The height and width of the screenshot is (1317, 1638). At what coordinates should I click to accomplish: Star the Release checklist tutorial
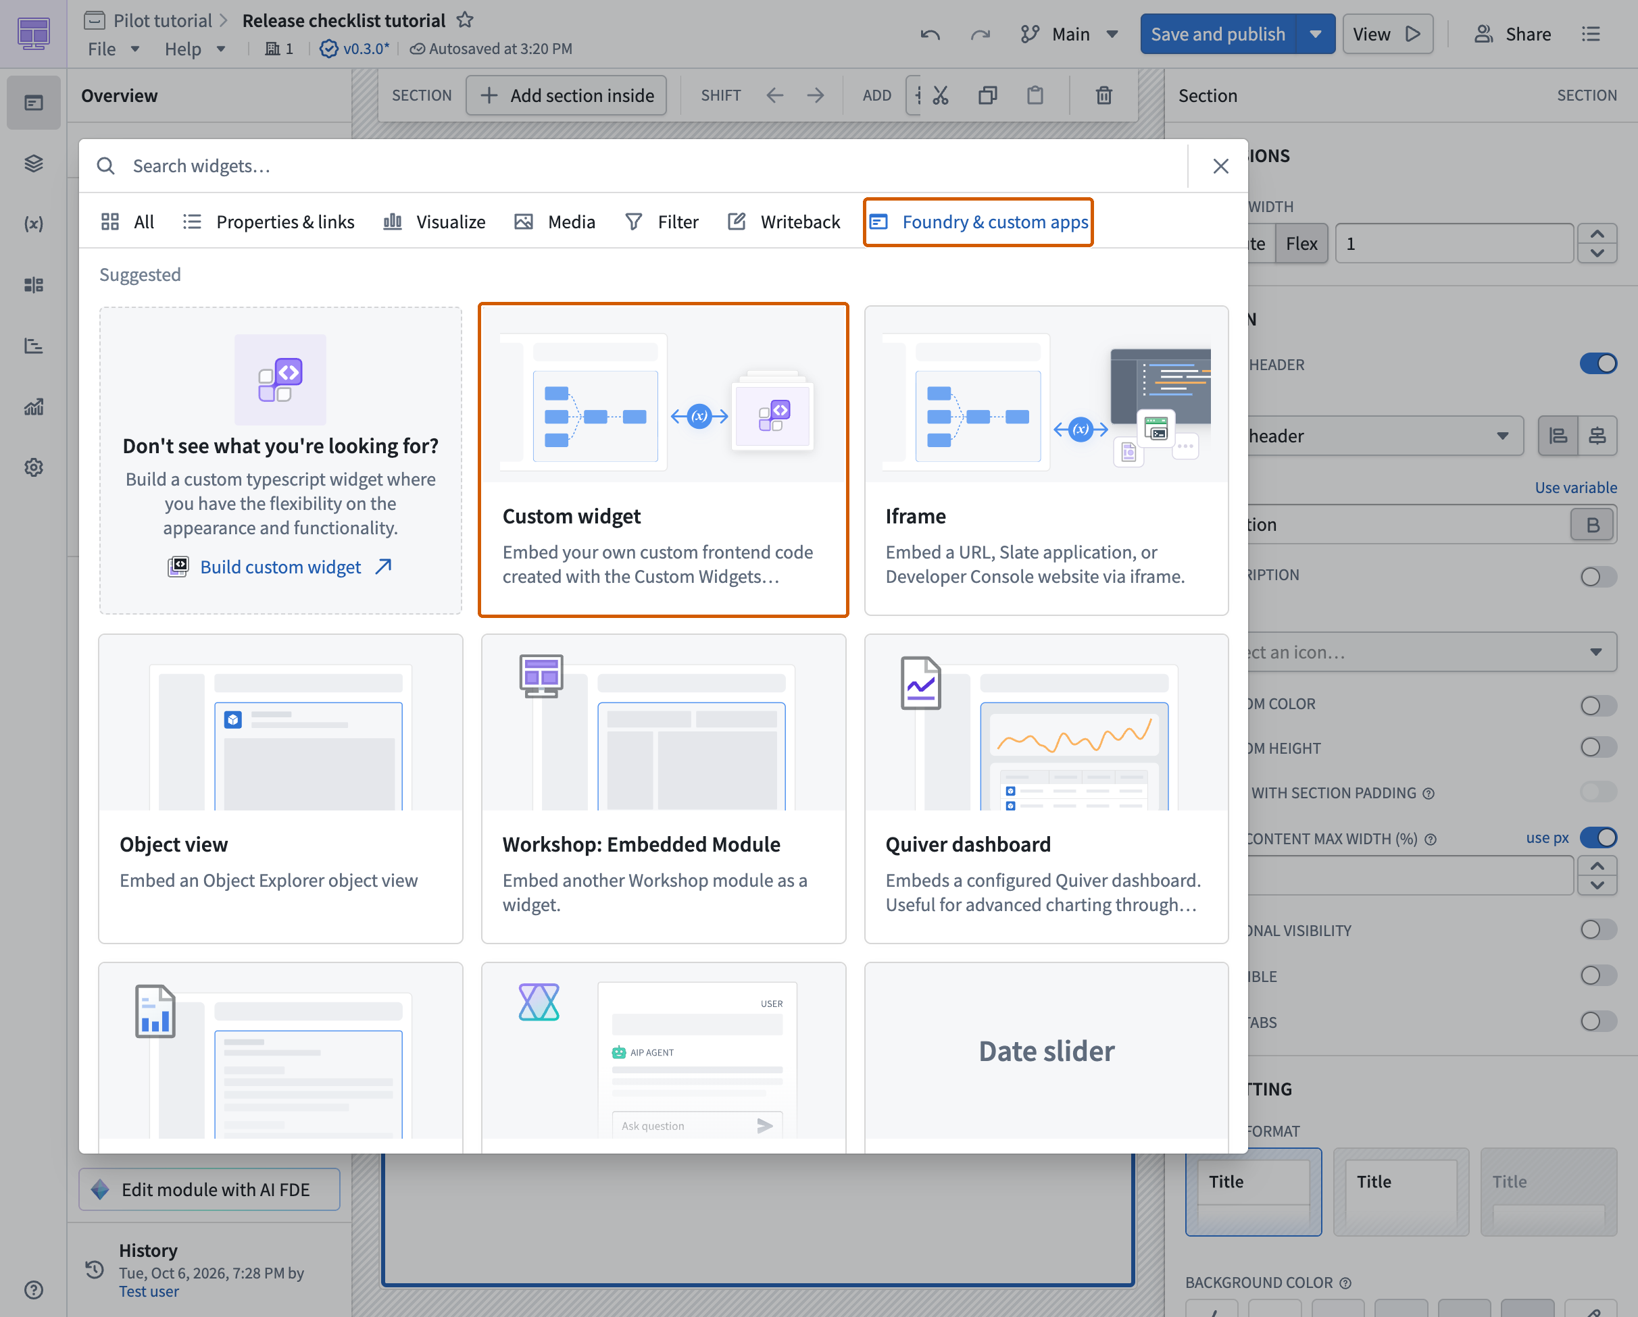465,20
